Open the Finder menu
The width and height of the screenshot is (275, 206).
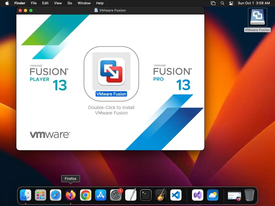(x=20, y=3)
